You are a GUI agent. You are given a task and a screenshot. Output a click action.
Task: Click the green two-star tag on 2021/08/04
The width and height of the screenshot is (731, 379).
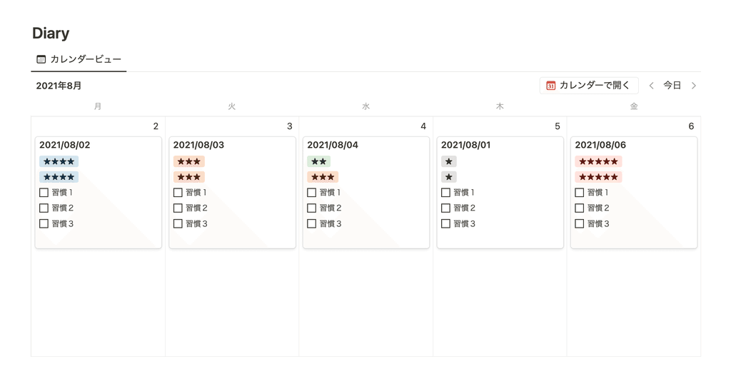pos(318,162)
